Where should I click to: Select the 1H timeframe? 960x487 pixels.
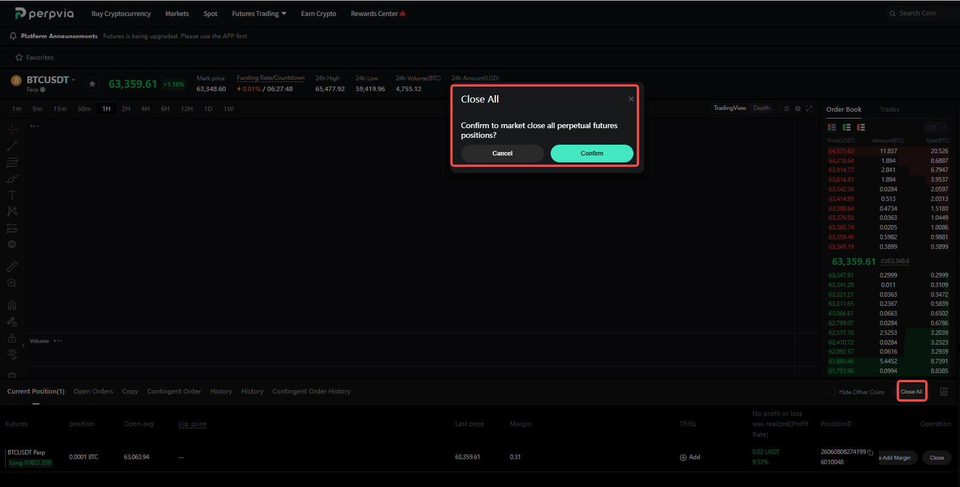click(107, 109)
